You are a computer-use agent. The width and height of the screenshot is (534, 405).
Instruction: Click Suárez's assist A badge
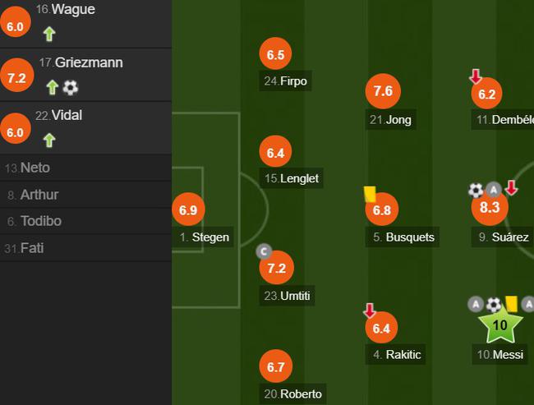click(x=494, y=190)
